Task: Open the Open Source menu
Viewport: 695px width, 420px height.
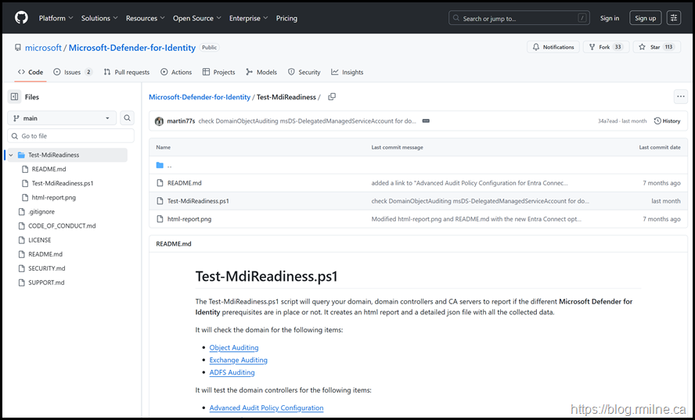Action: point(197,18)
